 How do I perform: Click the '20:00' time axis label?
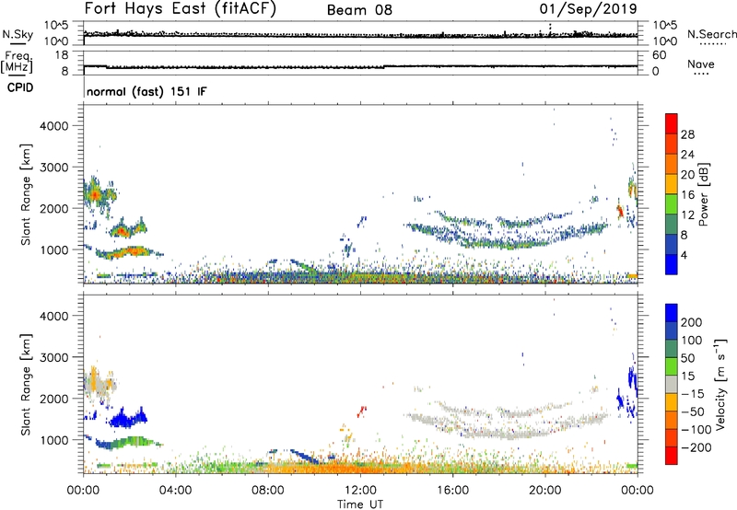pyautogui.click(x=544, y=491)
